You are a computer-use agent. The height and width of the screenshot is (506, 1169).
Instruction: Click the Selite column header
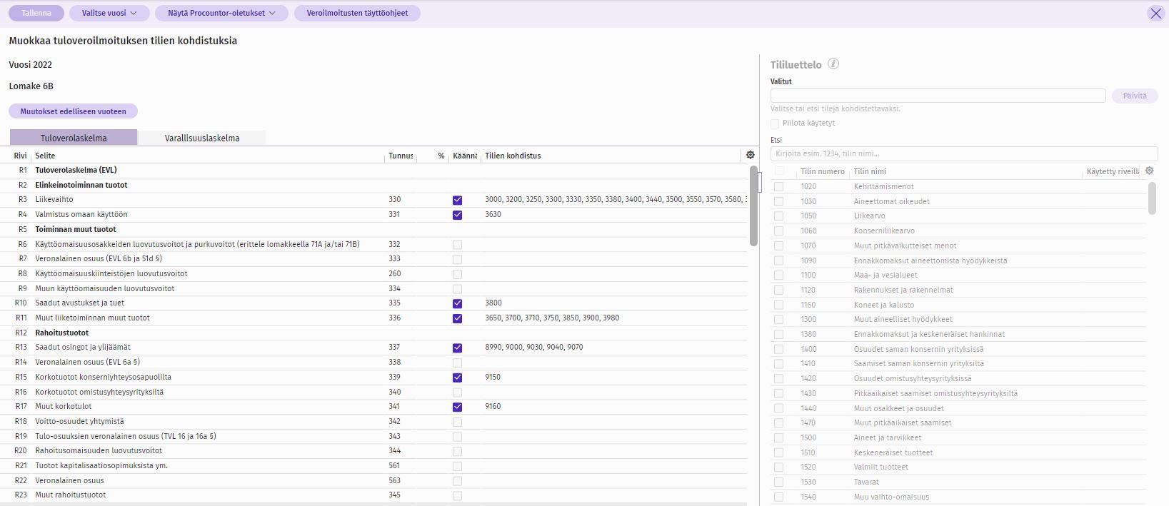click(x=45, y=156)
